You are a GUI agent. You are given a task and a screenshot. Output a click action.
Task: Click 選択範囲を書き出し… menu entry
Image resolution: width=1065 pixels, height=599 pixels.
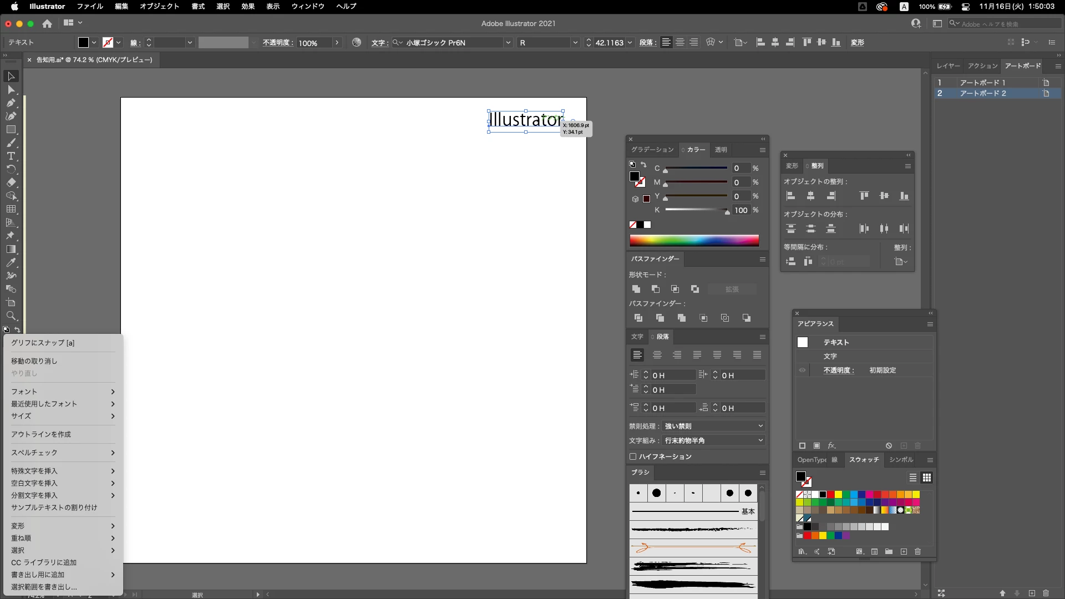[x=44, y=587]
